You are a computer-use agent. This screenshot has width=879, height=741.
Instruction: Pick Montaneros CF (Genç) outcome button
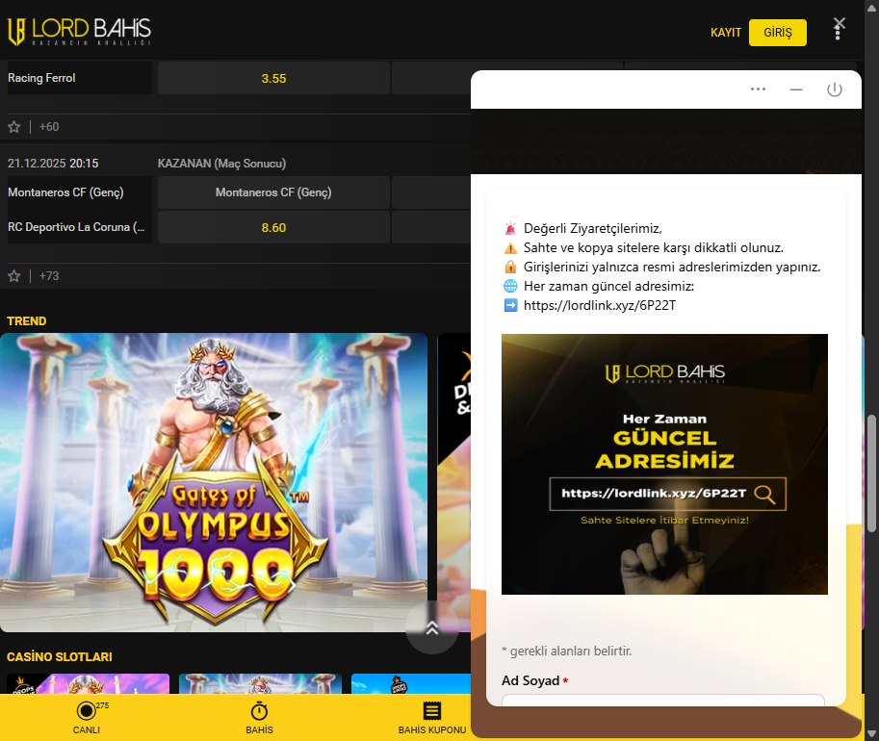[x=273, y=192]
